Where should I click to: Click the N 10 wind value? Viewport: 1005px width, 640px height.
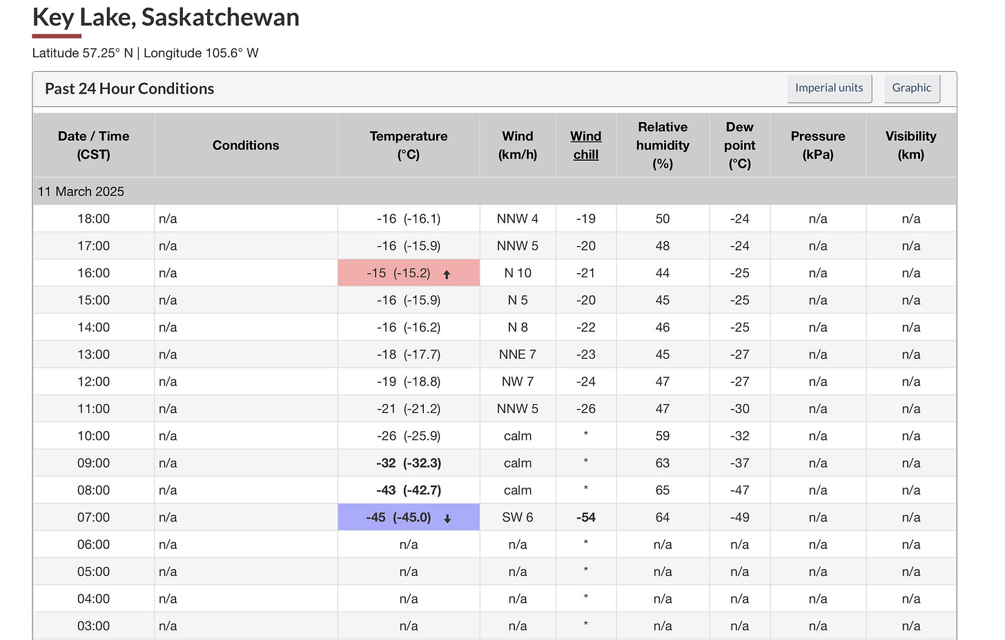[518, 273]
